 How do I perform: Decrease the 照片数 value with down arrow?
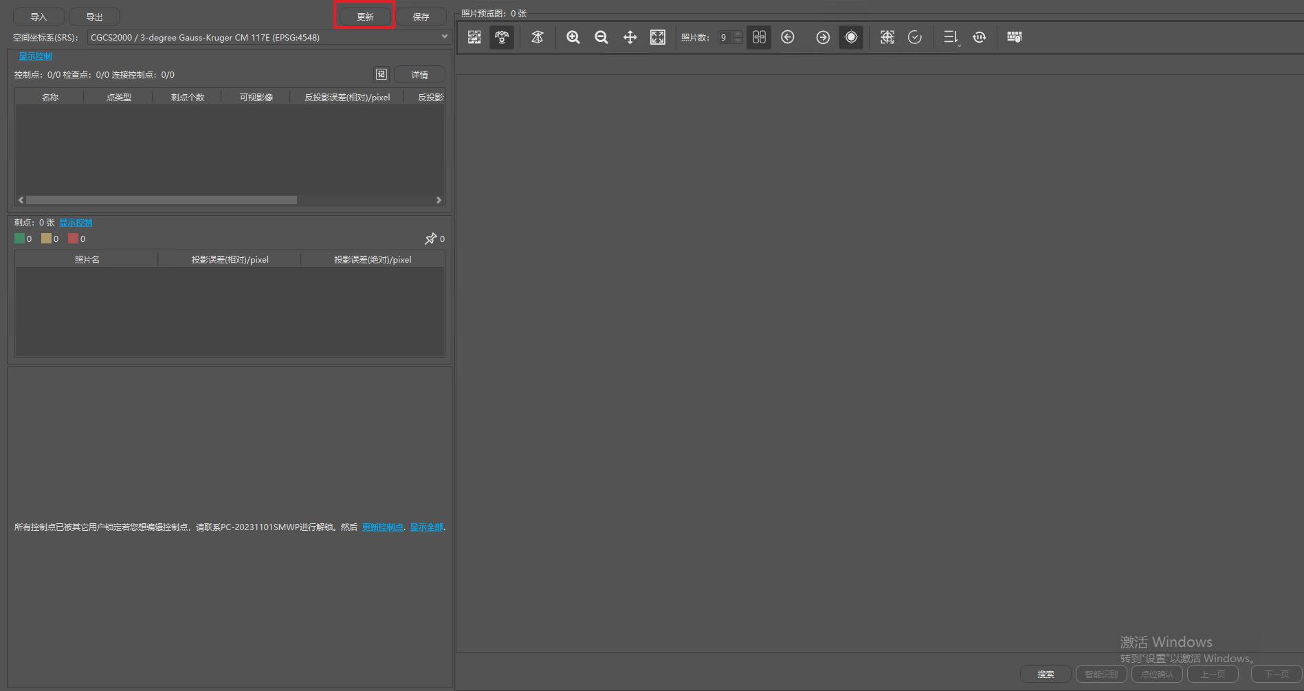click(738, 41)
